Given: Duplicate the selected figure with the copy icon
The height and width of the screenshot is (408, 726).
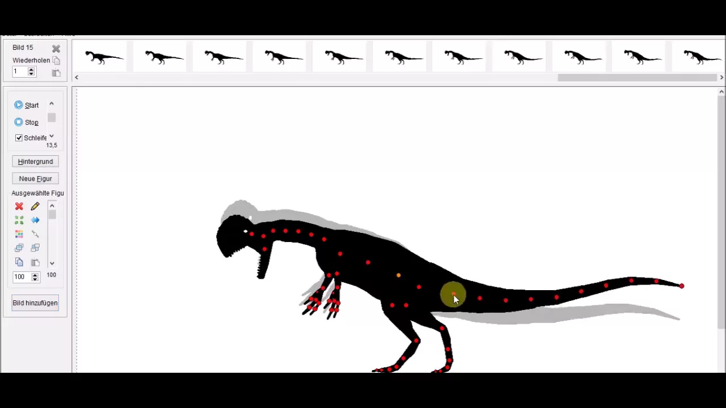Looking at the screenshot, I should click(x=19, y=262).
